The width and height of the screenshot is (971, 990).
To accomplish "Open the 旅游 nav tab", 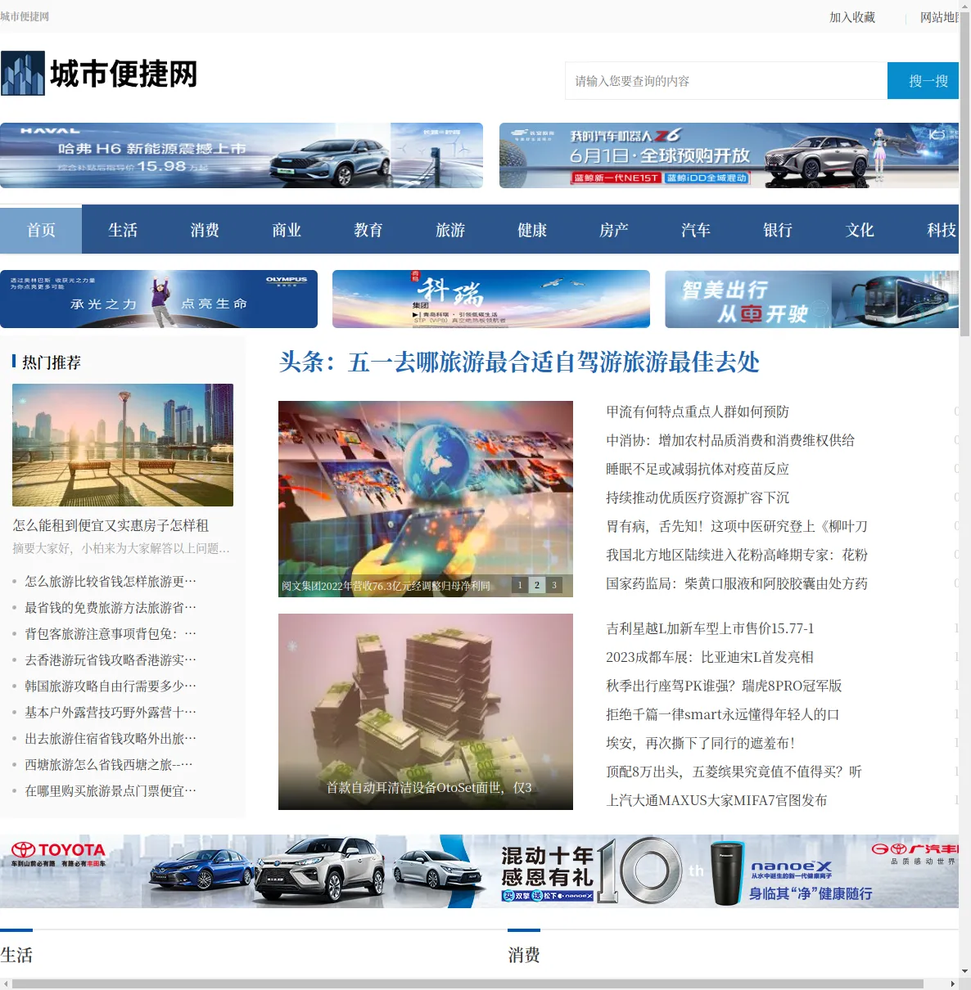I will [x=450, y=230].
